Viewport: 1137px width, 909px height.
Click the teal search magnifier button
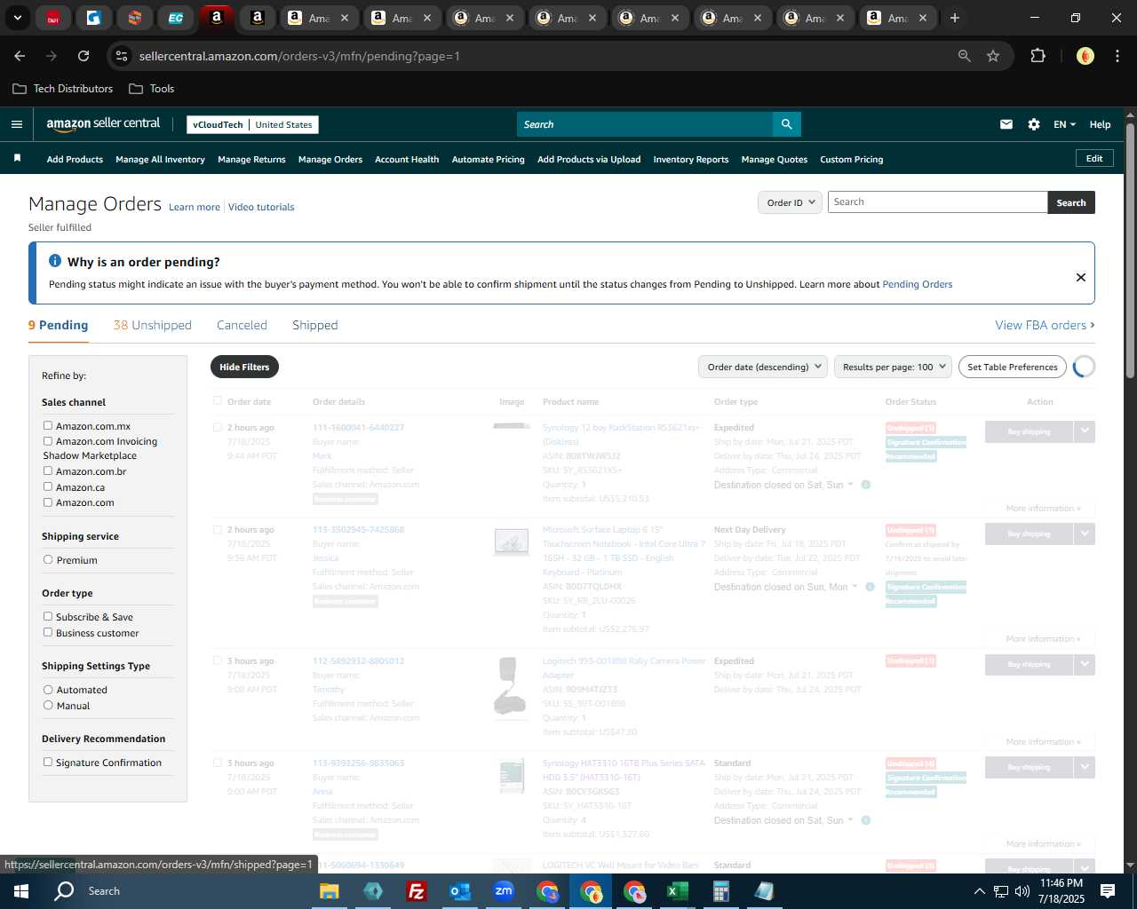point(786,124)
